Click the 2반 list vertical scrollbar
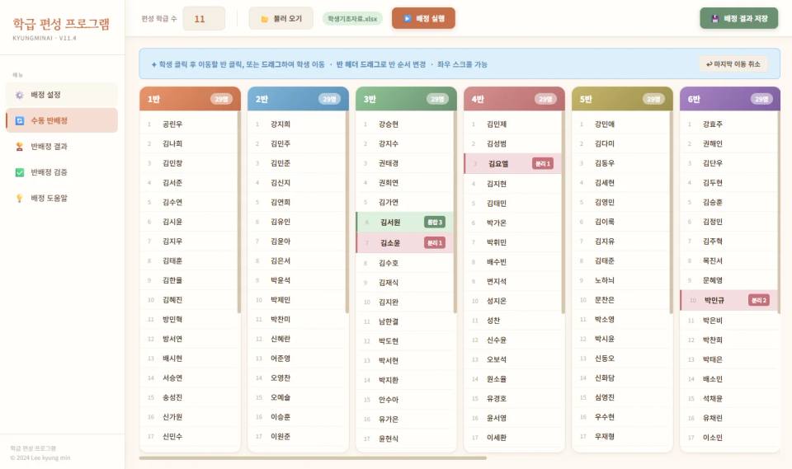 pos(347,212)
